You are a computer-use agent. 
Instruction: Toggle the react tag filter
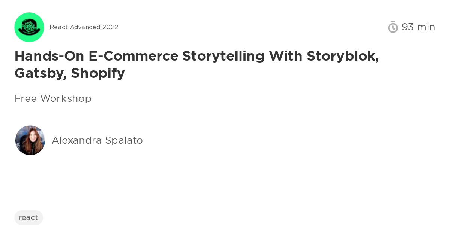point(28,217)
